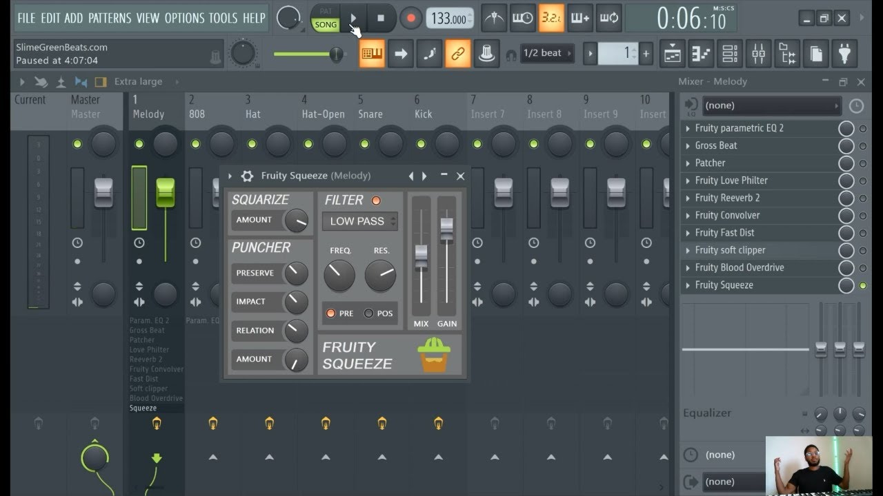The image size is (883, 496).
Task: Mute the 808 mixer track LED
Action: point(196,144)
